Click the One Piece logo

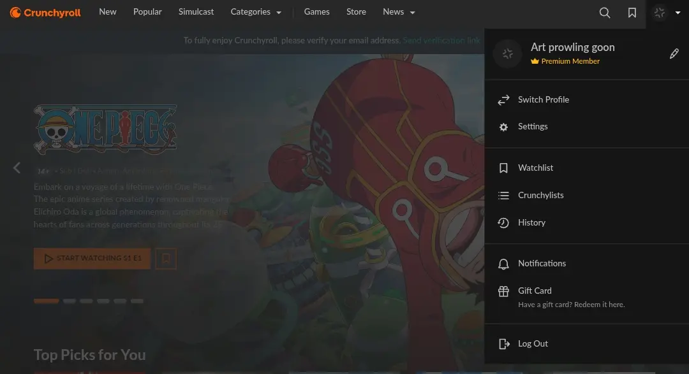[105, 129]
